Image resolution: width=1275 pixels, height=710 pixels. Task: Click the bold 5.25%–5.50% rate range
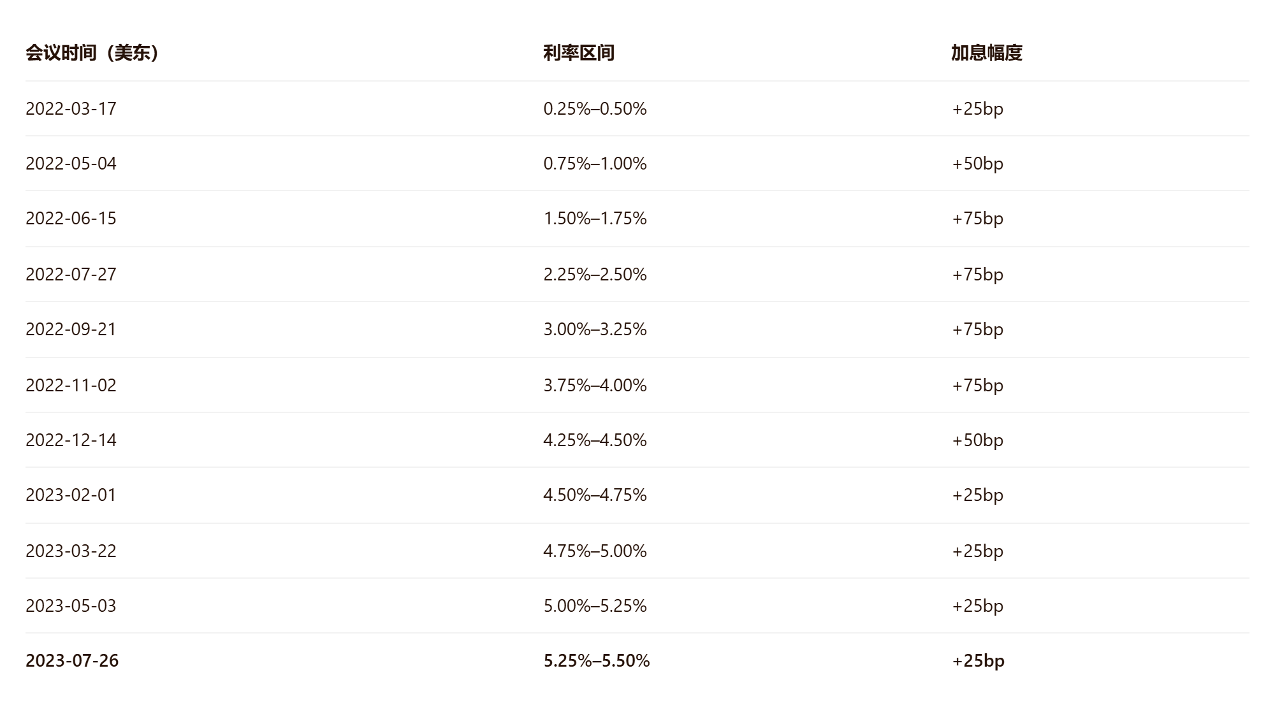tap(597, 661)
